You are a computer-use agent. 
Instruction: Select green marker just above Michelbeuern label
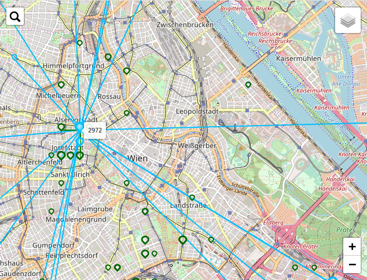(61, 84)
